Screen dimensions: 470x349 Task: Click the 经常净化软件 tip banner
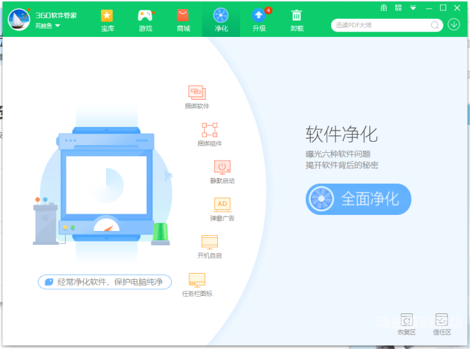(x=105, y=282)
